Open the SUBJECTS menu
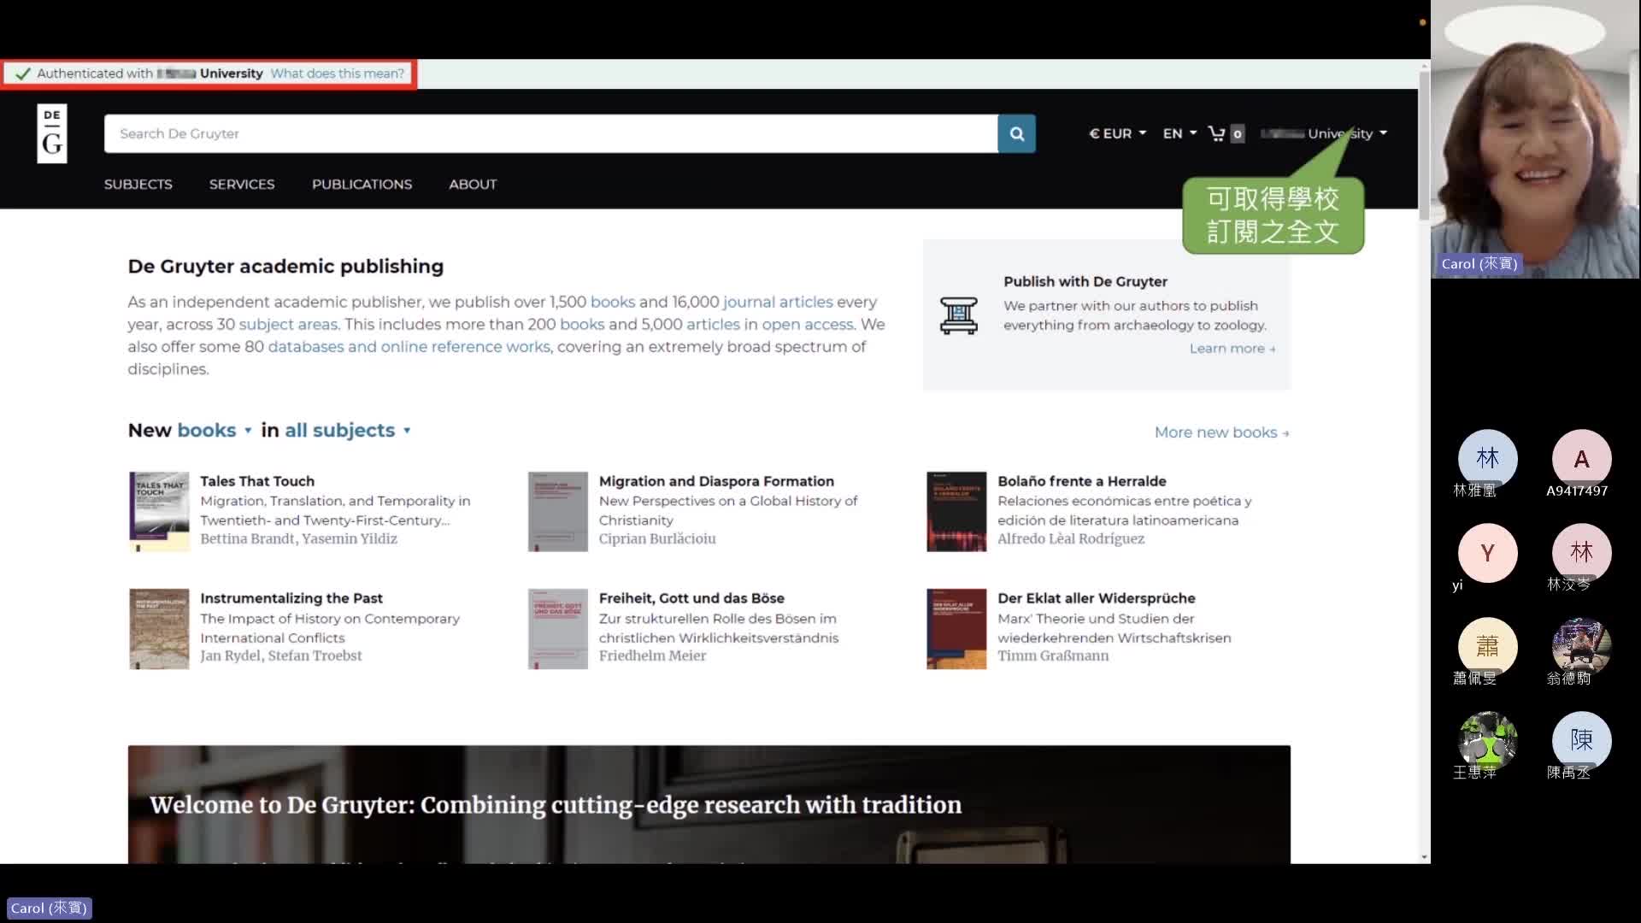The height and width of the screenshot is (923, 1641). 138,184
